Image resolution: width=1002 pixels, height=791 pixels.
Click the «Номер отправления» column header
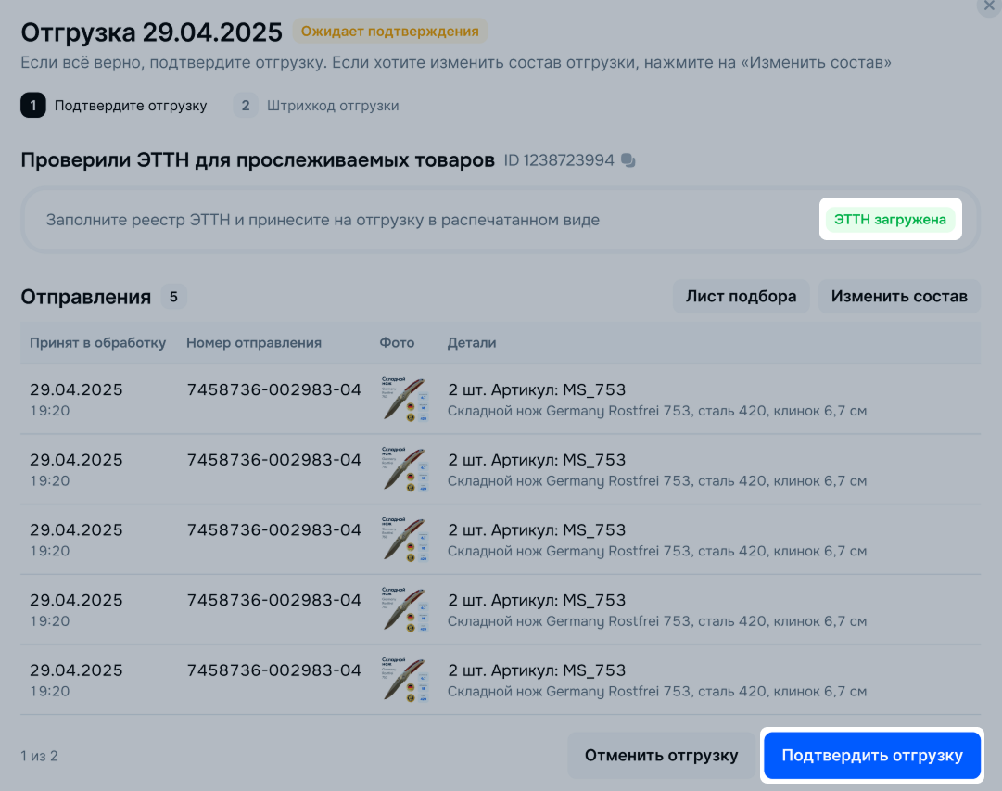point(254,343)
